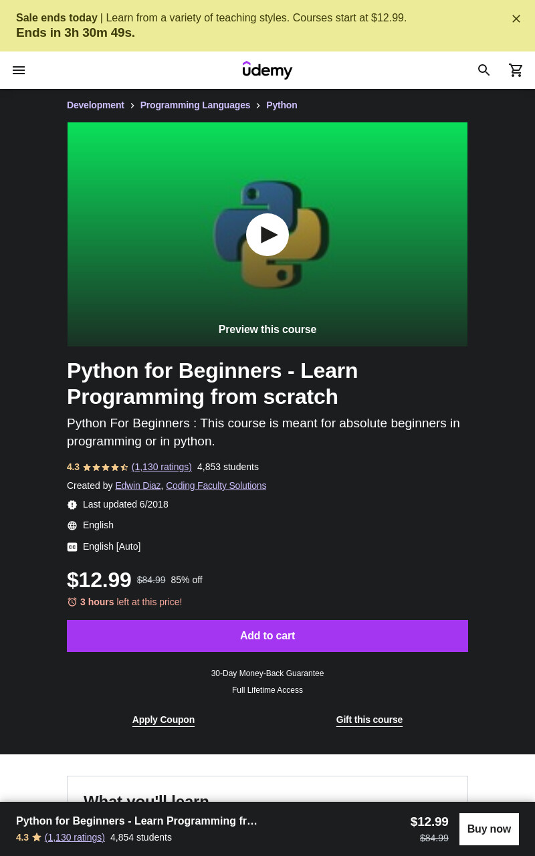Image resolution: width=535 pixels, height=856 pixels.
Task: Open the Programming Languages breadcrumb
Action: click(x=195, y=105)
